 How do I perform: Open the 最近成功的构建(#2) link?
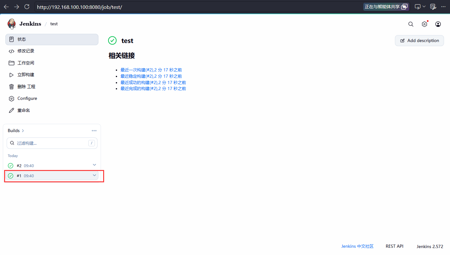(x=153, y=82)
